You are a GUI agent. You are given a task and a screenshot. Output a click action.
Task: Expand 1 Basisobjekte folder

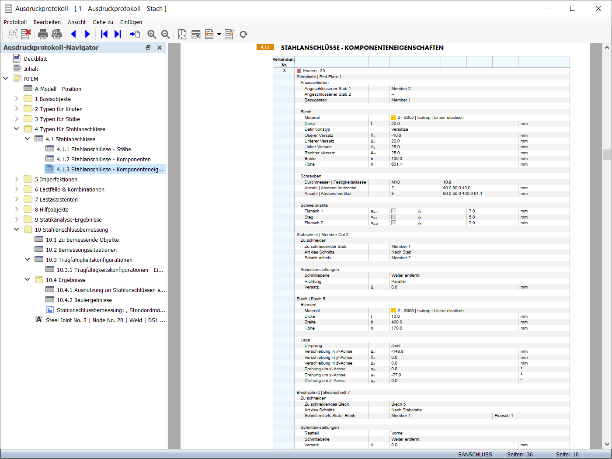tap(17, 99)
